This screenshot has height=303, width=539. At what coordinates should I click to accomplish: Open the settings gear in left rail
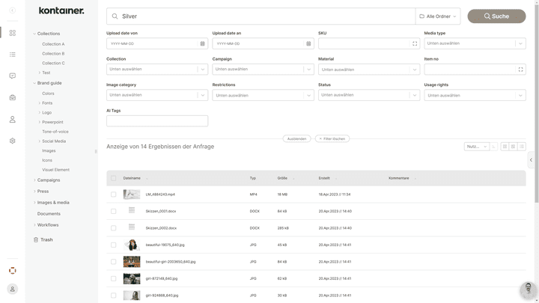point(13,141)
